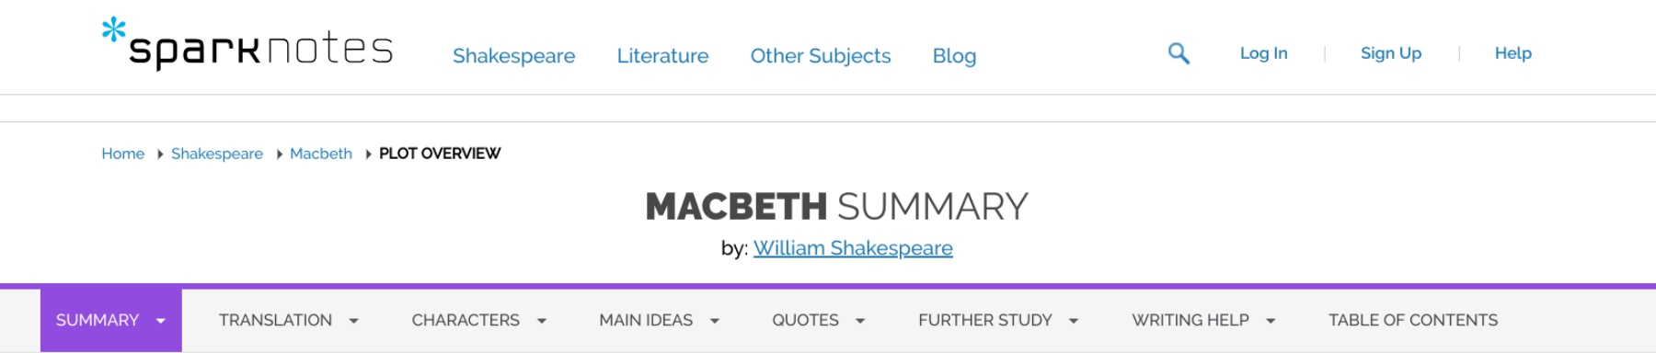The width and height of the screenshot is (1656, 353).
Task: Expand the Further Study dropdown arrow
Action: click(x=1074, y=321)
